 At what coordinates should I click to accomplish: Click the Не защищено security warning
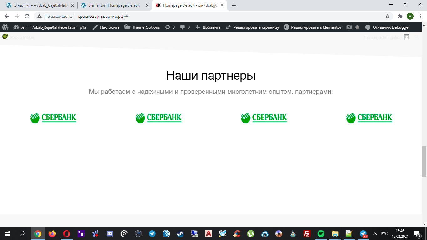pyautogui.click(x=55, y=16)
